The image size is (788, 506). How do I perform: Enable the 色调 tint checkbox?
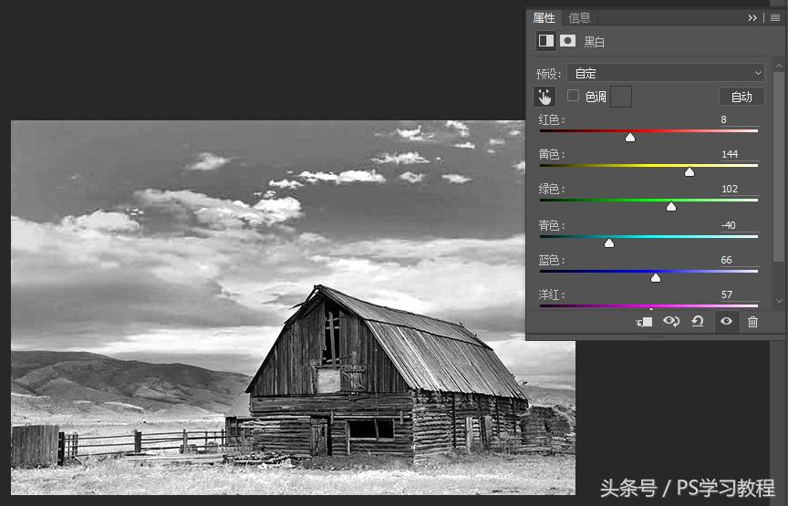(x=574, y=96)
